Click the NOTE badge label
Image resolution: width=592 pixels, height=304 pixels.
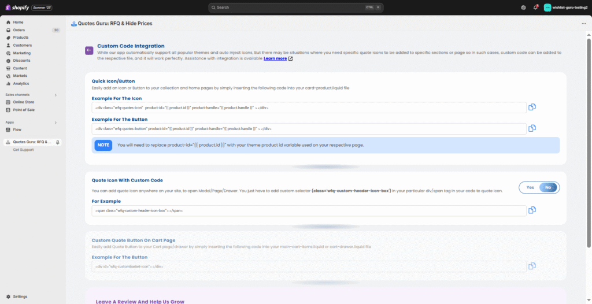103,145
